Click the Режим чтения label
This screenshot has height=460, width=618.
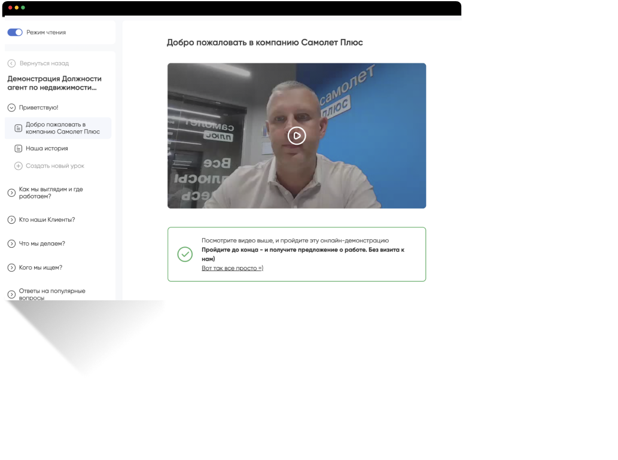coord(46,32)
